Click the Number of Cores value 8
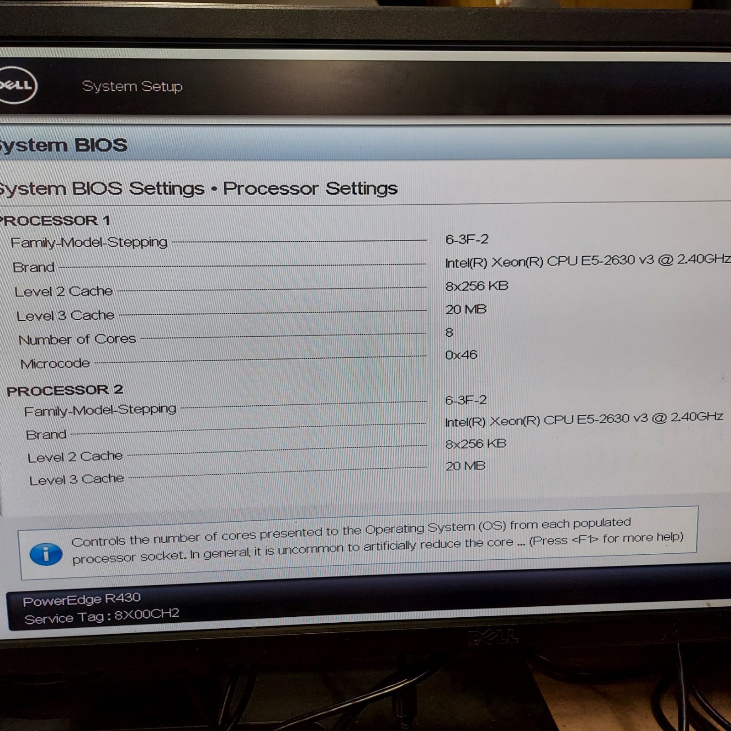 coord(449,332)
